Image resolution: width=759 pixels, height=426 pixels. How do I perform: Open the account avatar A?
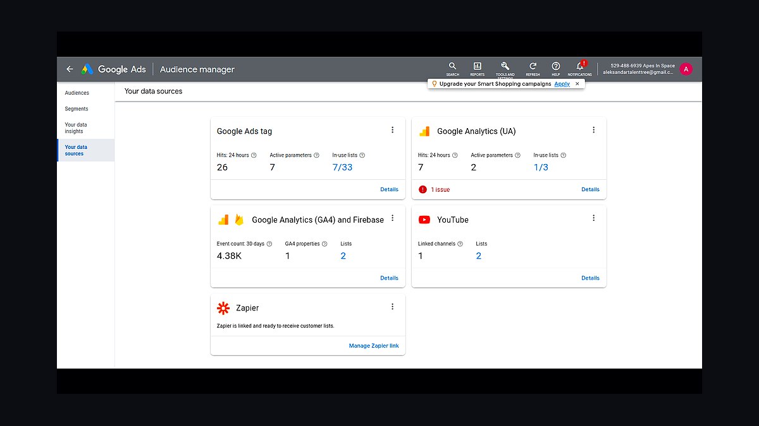[686, 69]
